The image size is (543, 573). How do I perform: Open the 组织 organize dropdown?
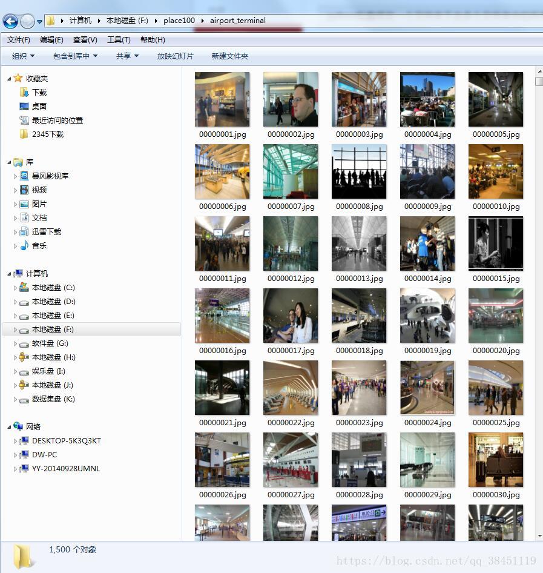point(24,56)
